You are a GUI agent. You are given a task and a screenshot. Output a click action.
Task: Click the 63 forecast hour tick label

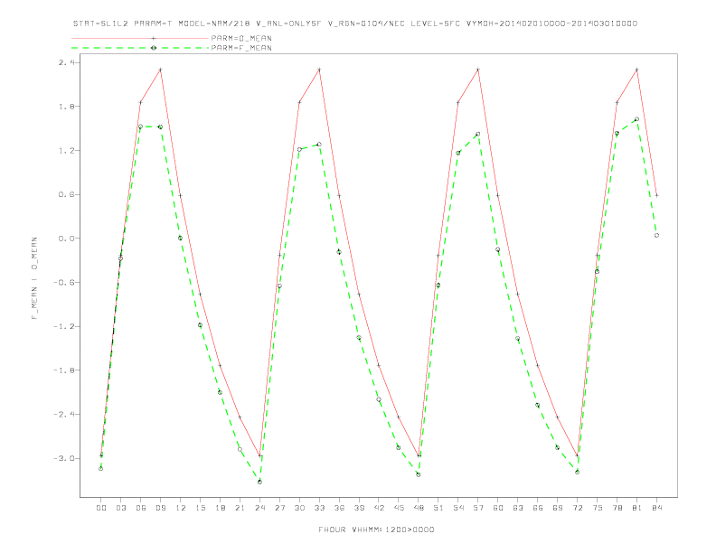click(x=518, y=508)
